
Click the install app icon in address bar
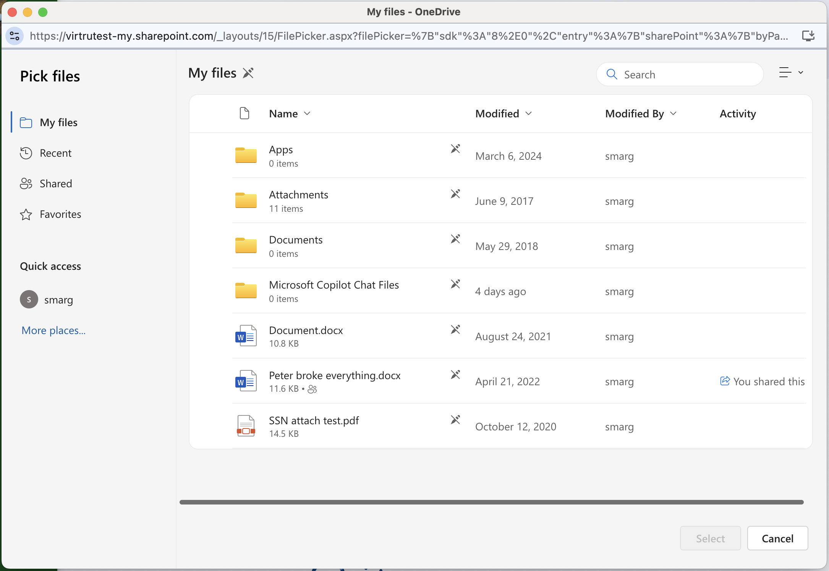808,36
